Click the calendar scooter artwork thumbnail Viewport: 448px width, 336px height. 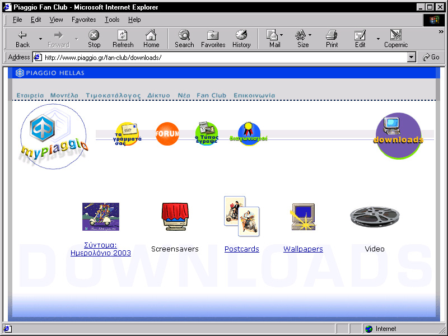pyautogui.click(x=101, y=217)
